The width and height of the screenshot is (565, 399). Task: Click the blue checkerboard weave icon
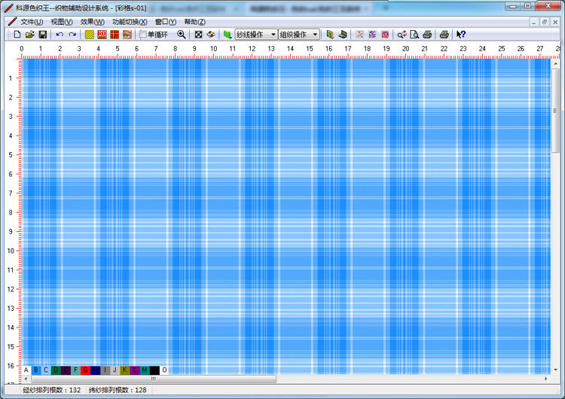(x=198, y=35)
